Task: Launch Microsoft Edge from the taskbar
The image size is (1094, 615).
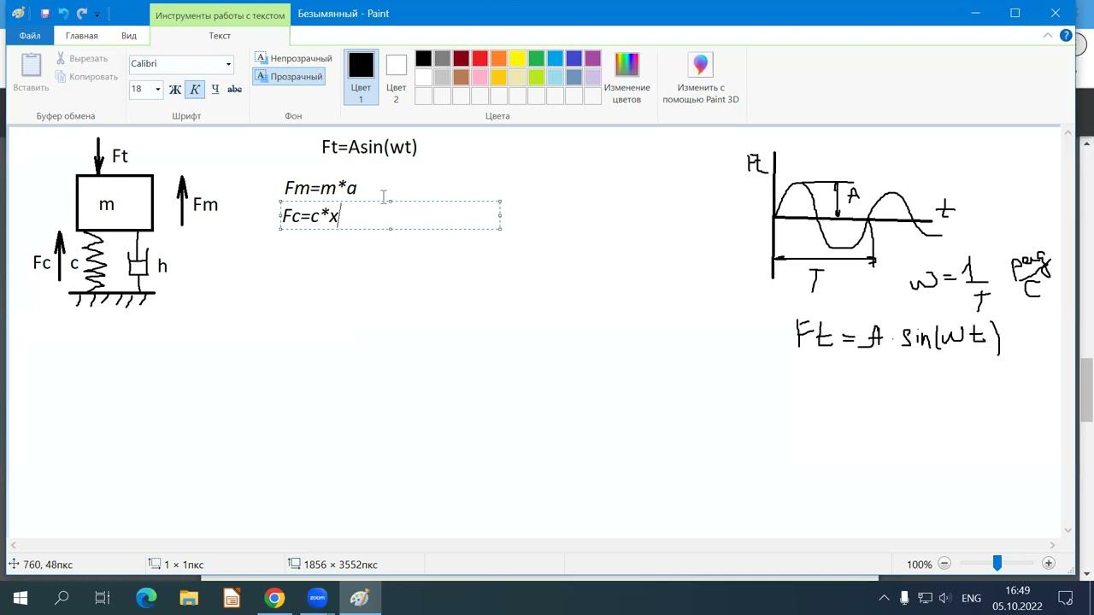Action: pos(146,598)
